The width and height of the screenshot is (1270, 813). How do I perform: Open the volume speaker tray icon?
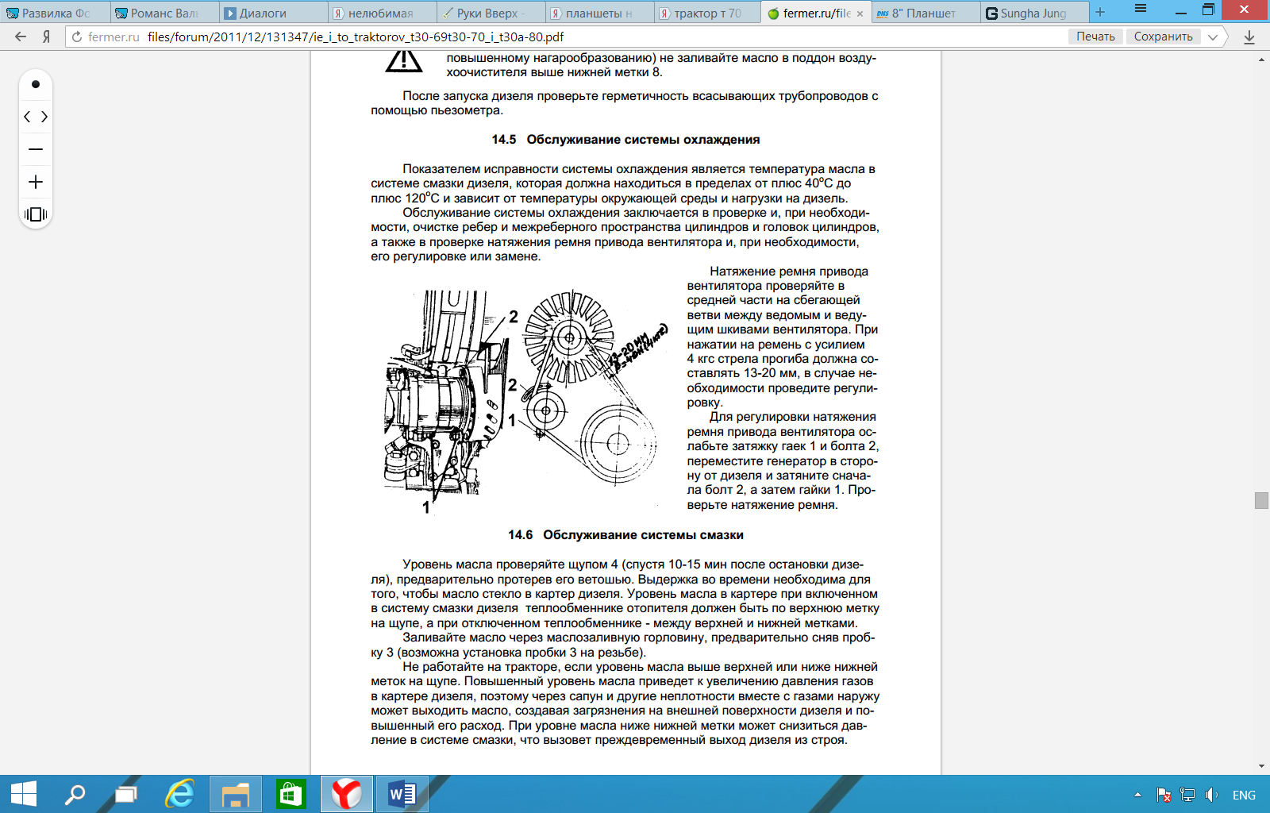(1211, 795)
